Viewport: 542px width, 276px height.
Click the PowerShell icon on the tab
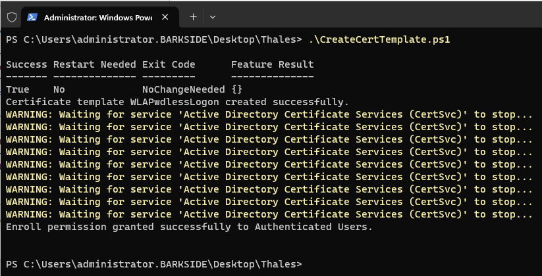32,16
